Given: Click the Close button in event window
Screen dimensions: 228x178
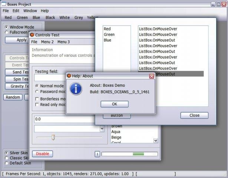Looking at the screenshot, I should point(194,115).
